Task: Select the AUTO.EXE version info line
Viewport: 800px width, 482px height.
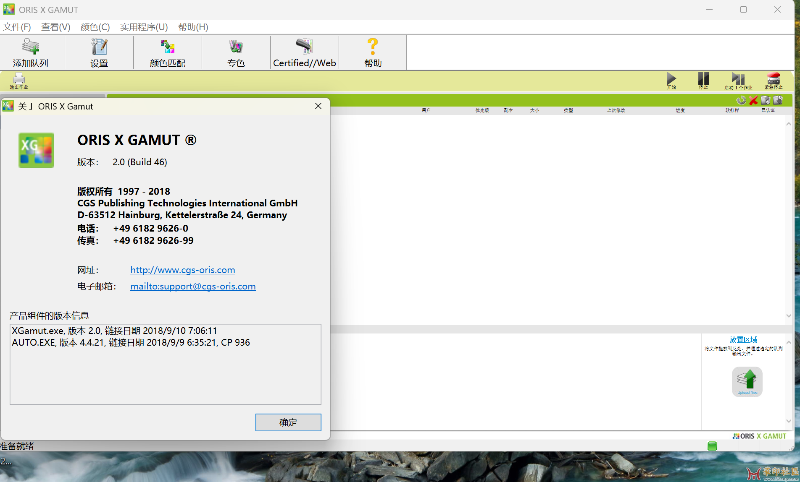Action: pyautogui.click(x=131, y=342)
